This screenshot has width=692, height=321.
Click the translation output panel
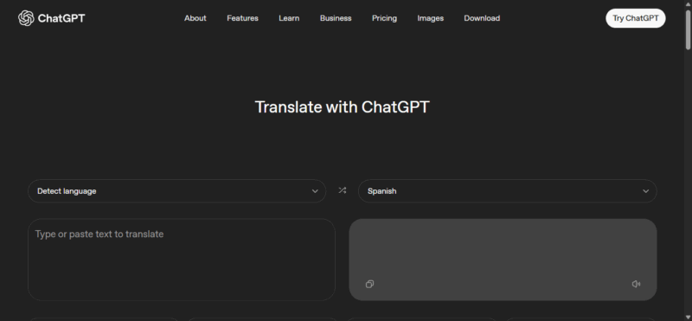tap(503, 260)
